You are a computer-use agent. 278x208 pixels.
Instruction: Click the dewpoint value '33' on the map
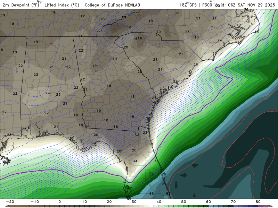tap(83, 149)
